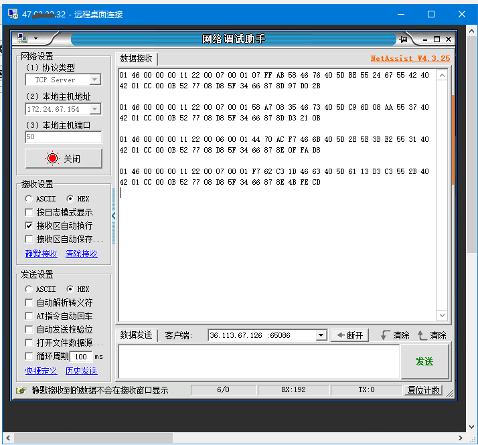Open the NetAssist system menu icon
Viewport: 478px width, 445px height.
pyautogui.click(x=22, y=38)
